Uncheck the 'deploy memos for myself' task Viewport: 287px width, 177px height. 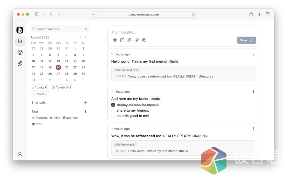[113, 105]
